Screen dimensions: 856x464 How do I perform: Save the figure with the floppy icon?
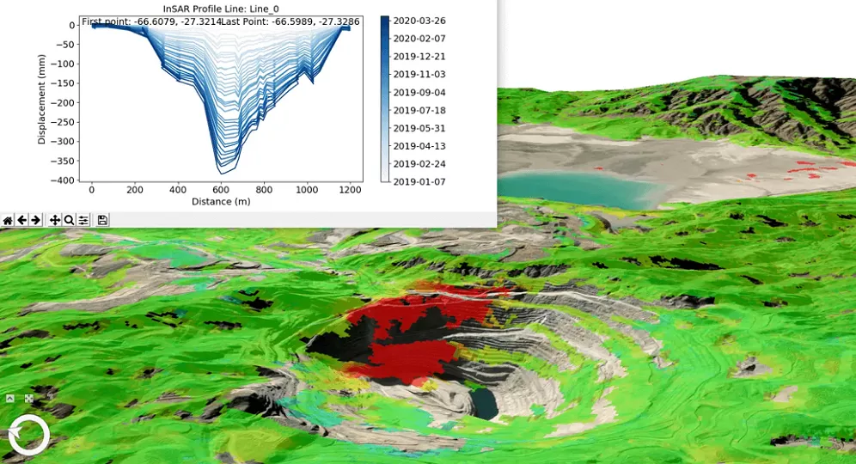(x=102, y=220)
